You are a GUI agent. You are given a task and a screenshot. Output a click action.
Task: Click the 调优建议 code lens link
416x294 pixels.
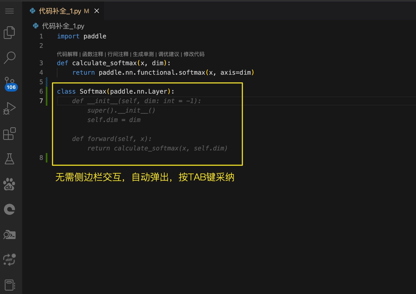[169, 54]
